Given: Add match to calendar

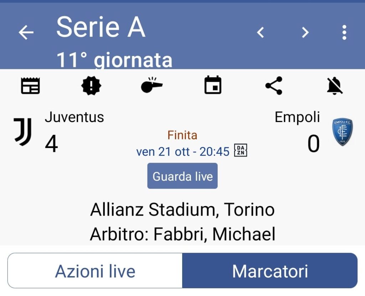Looking at the screenshot, I should [213, 86].
